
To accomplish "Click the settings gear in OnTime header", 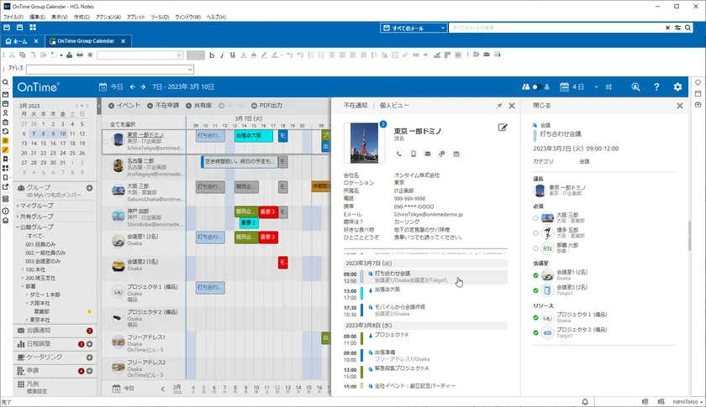I will point(678,86).
